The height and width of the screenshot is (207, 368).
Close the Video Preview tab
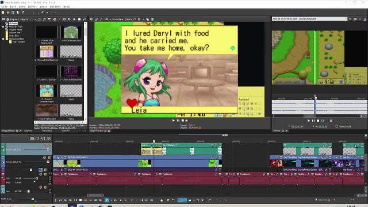coord(109,131)
